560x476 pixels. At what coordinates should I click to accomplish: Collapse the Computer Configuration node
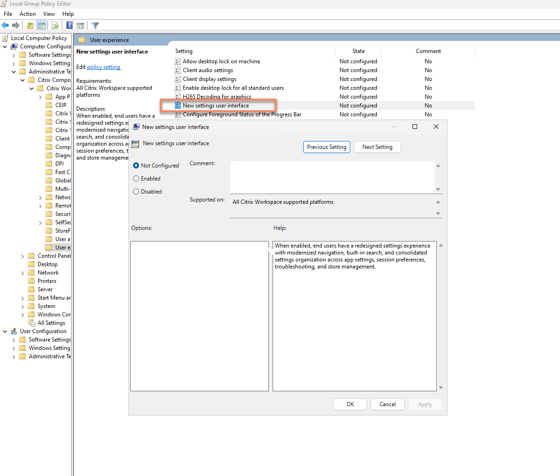[x=5, y=47]
